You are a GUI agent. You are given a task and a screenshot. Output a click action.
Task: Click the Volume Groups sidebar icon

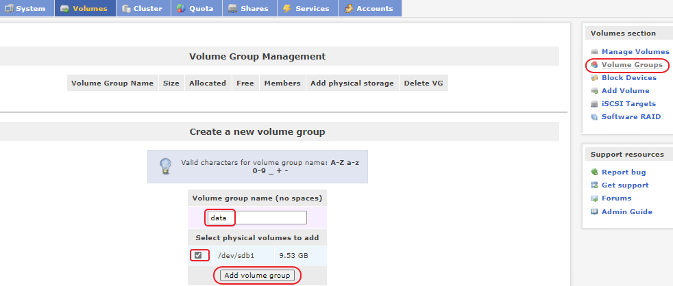tap(594, 65)
